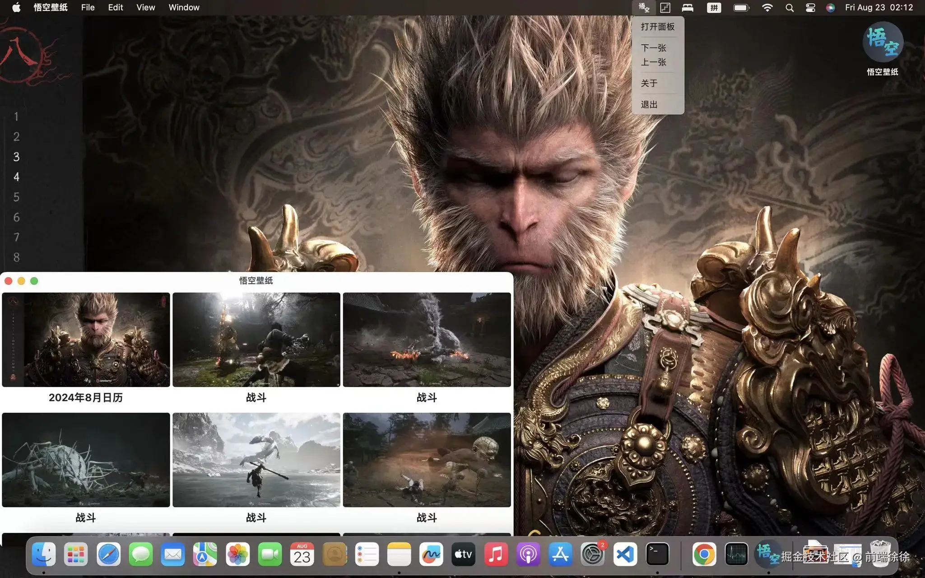Viewport: 925px width, 578px height.
Task: Open Spotlight search icon
Action: click(790, 8)
